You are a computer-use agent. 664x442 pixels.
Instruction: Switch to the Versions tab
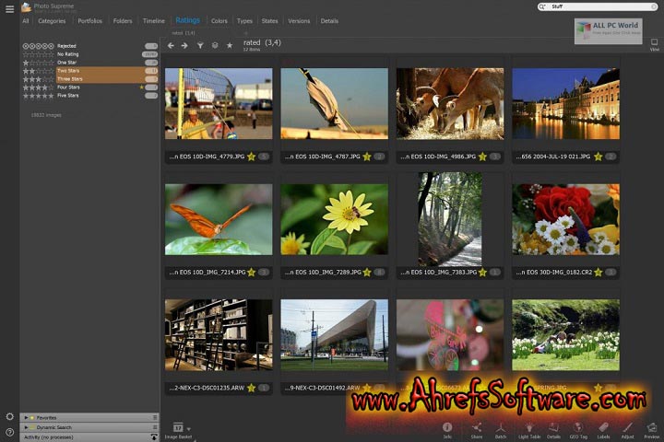[299, 21]
